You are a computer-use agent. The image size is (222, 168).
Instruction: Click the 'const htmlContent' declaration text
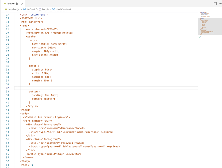tap(32, 14)
